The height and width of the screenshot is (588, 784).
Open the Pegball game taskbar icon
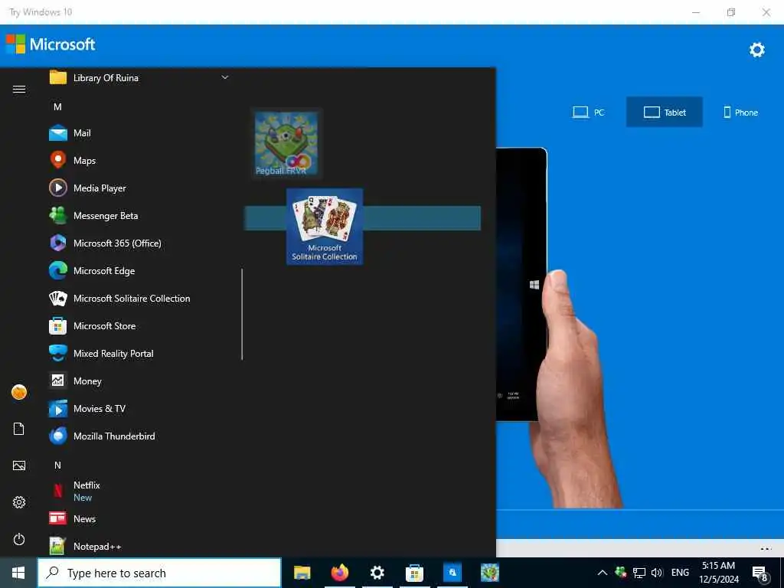(490, 573)
